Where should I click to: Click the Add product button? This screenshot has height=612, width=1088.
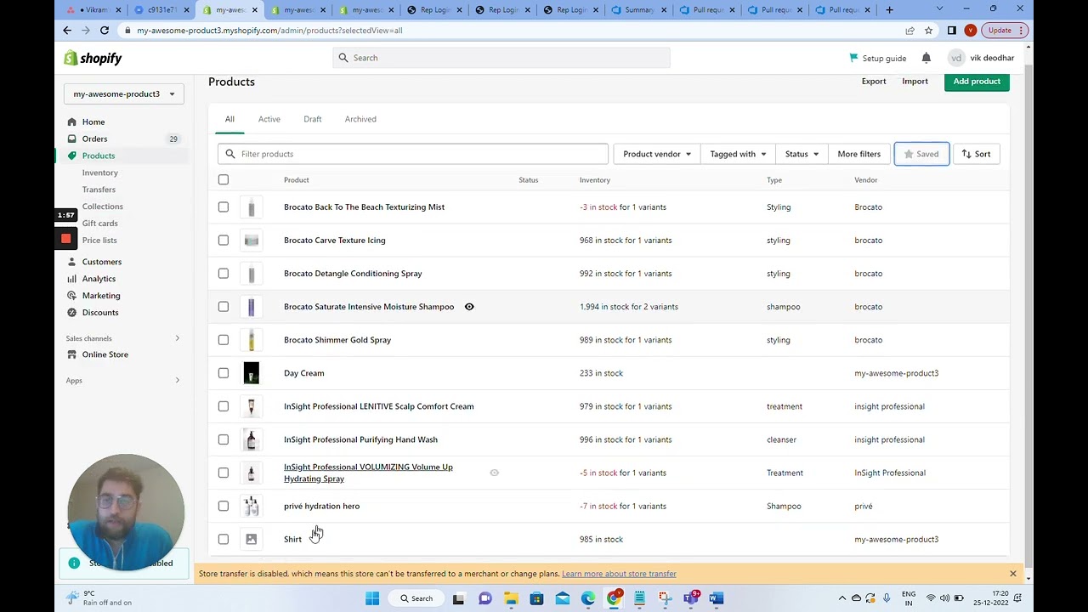click(977, 82)
